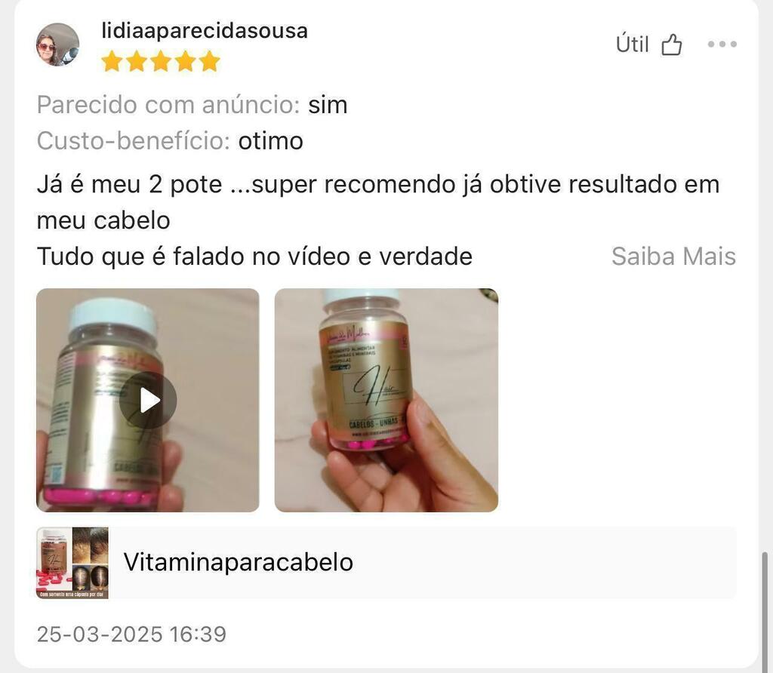Open the first video thumbnail of bottle

(x=148, y=400)
